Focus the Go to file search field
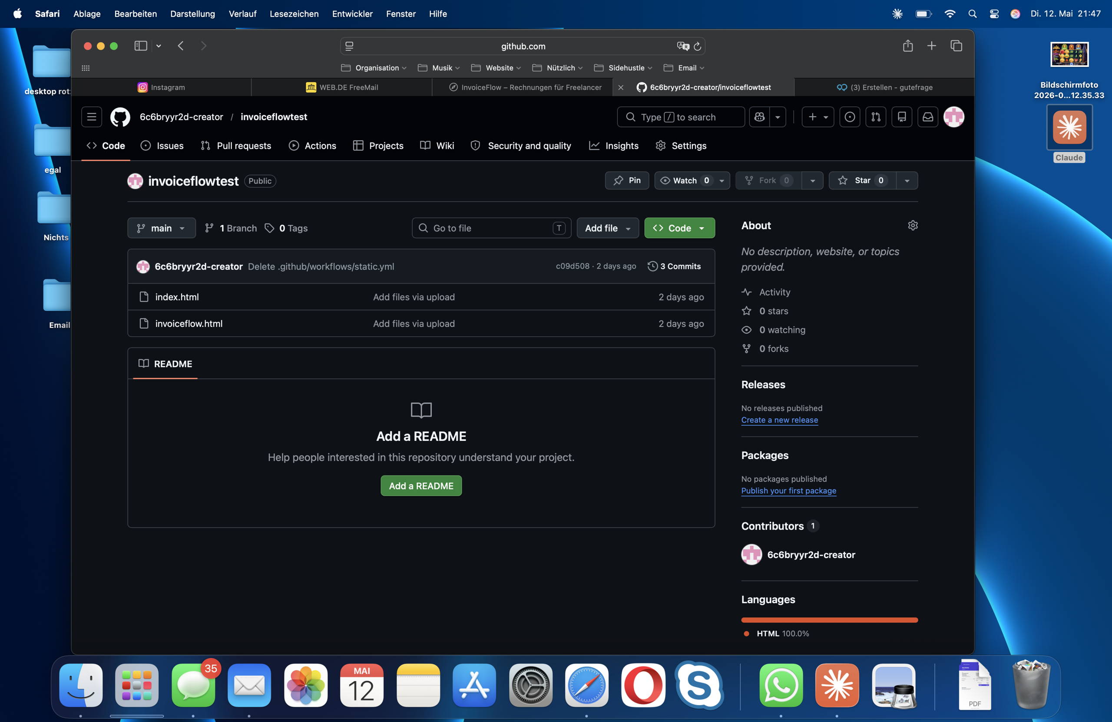1112x722 pixels. (491, 228)
